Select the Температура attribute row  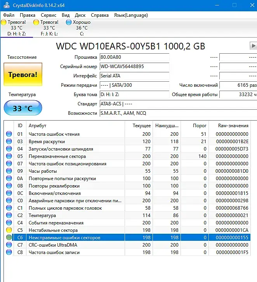tap(127, 215)
